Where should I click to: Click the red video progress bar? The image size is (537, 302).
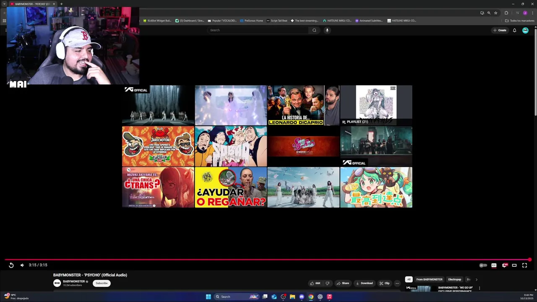click(267, 260)
